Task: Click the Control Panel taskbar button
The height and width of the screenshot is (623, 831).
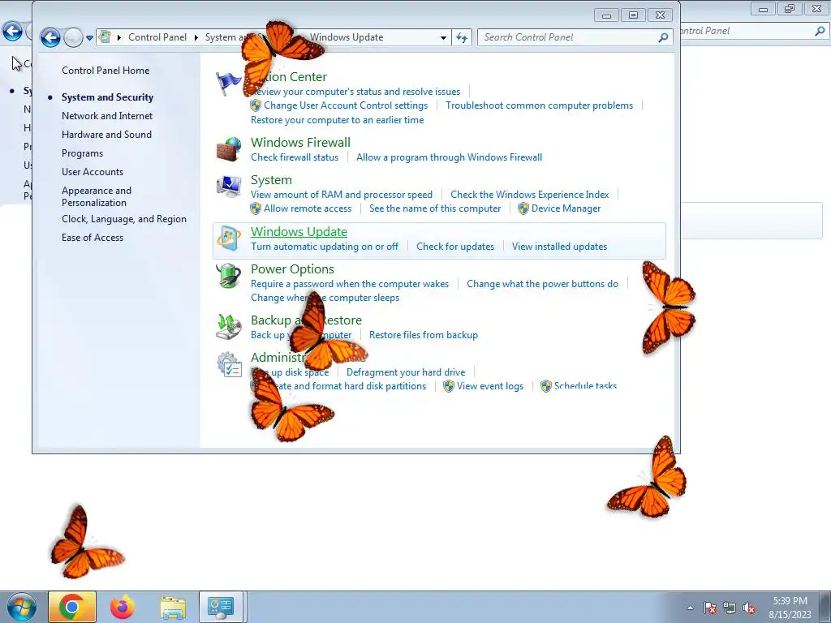Action: coord(221,607)
